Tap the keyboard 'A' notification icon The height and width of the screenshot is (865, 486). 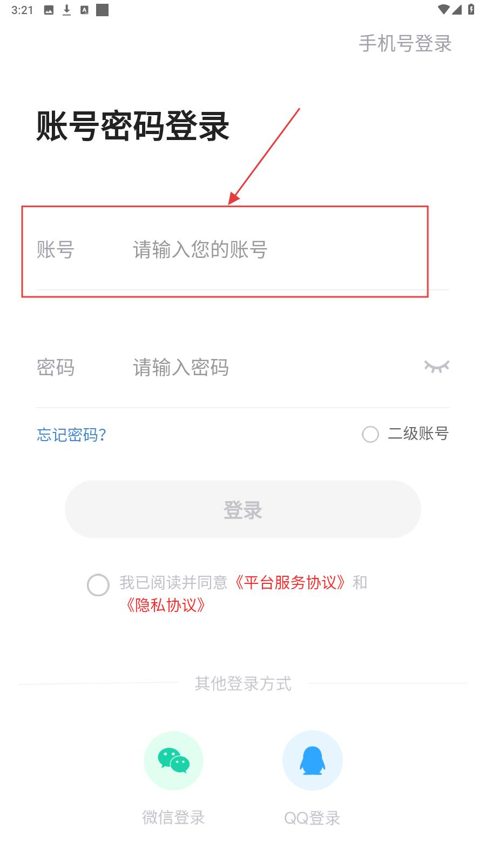[84, 10]
